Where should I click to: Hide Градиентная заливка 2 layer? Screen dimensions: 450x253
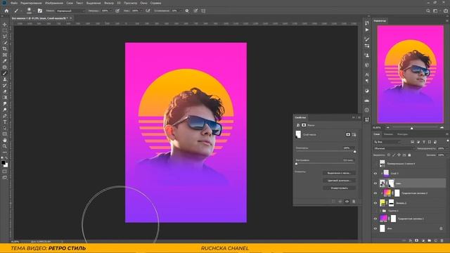tap(375, 193)
